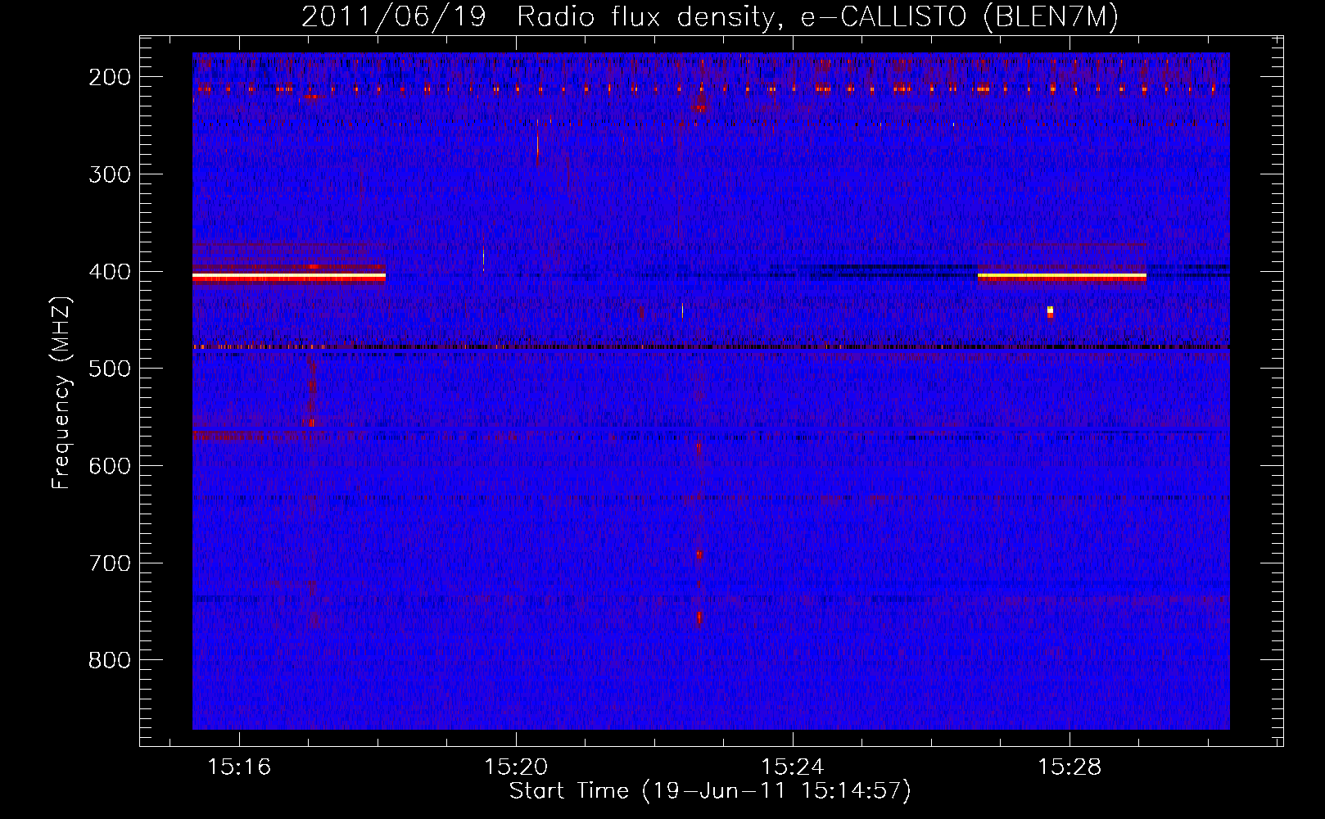Click the bright 400 MHz band near 15:16
The height and width of the screenshot is (819, 1325).
(289, 278)
